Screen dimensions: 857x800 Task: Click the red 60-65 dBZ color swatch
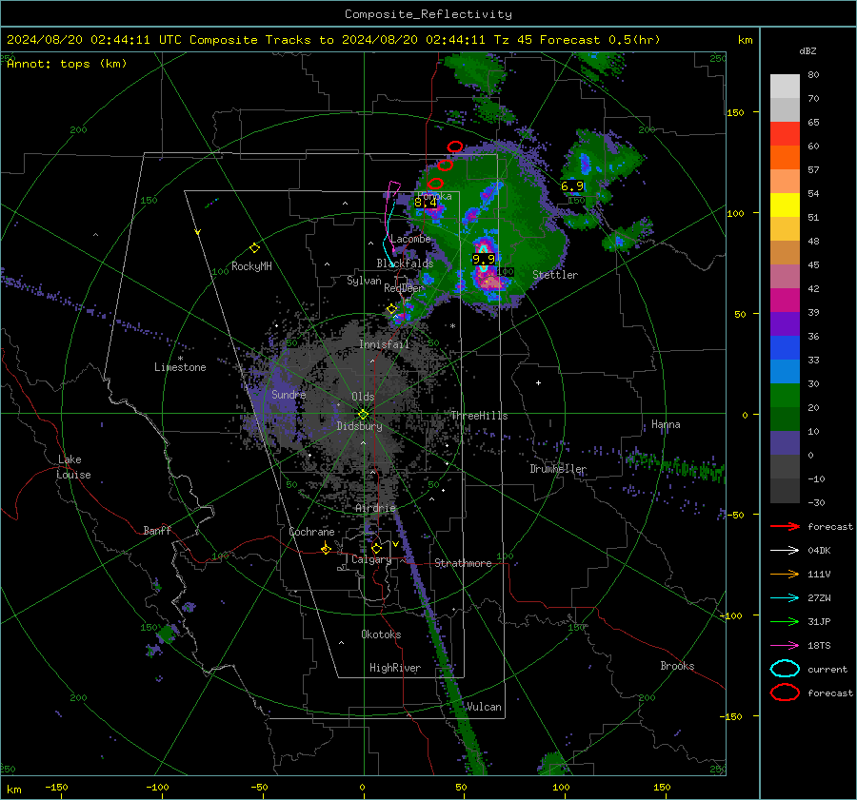click(785, 133)
